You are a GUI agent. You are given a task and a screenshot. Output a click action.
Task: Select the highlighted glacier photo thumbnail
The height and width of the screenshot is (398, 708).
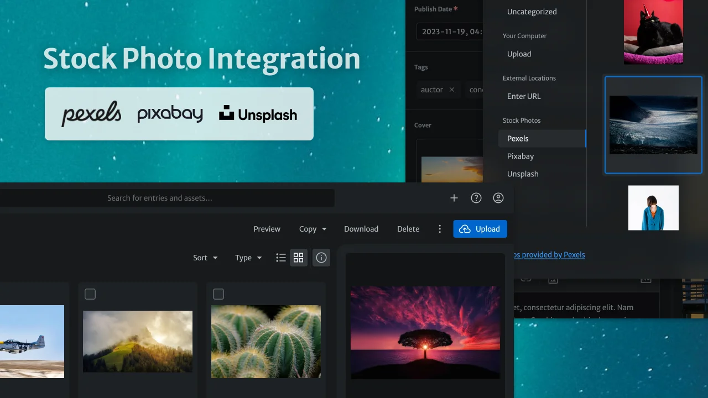[653, 124]
